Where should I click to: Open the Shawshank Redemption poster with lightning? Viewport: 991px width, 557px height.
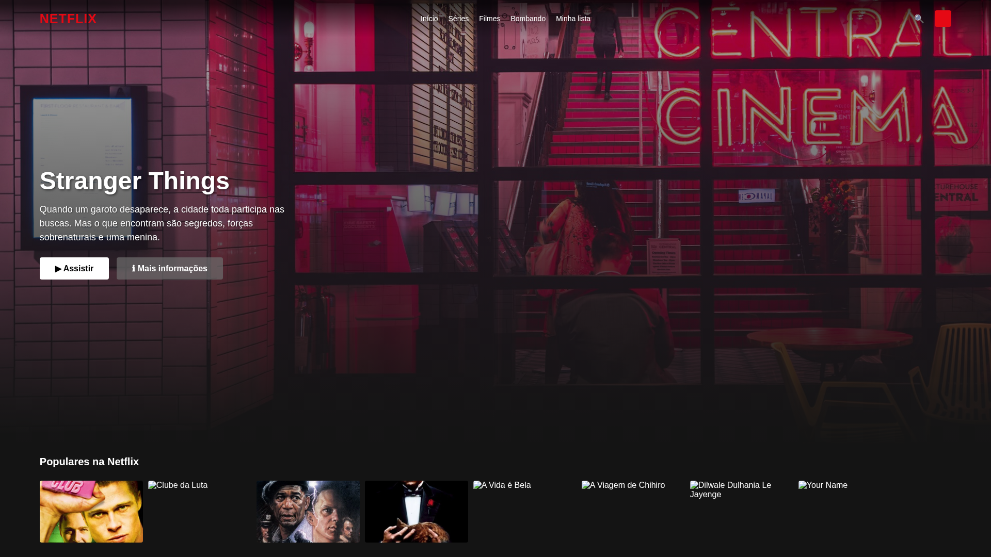pyautogui.click(x=308, y=512)
